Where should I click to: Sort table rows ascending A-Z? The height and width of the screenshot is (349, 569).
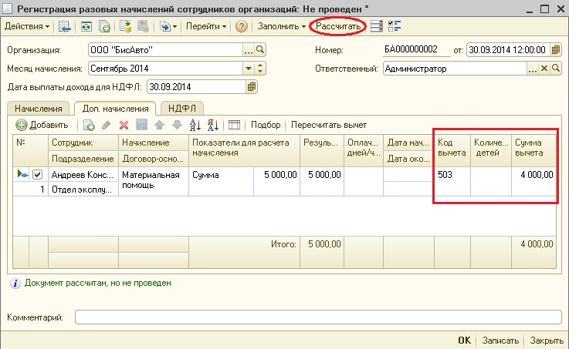click(195, 125)
